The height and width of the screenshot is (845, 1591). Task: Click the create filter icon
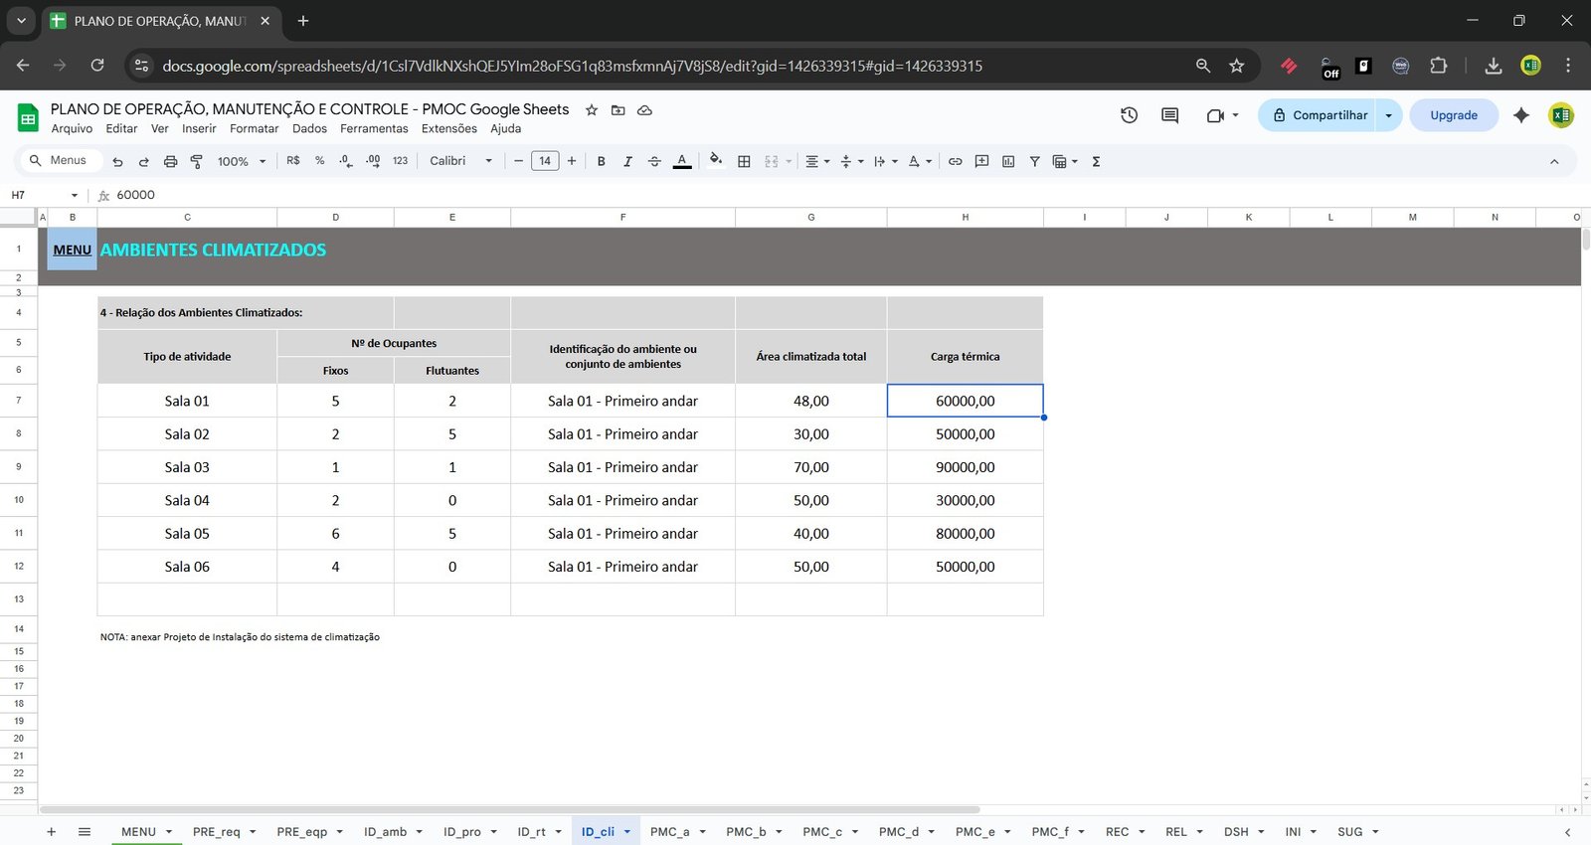1034,161
